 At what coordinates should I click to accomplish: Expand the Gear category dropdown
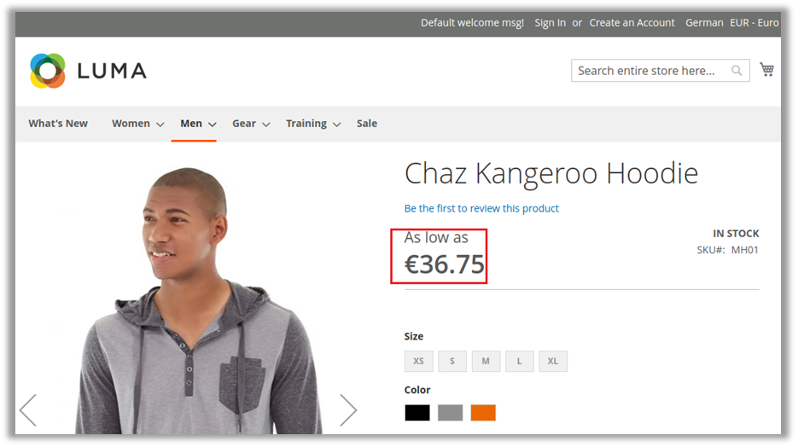251,124
